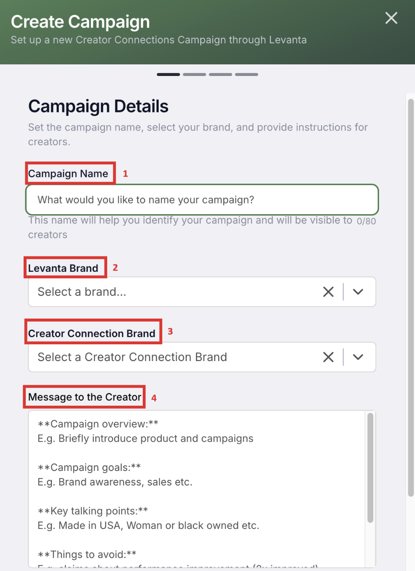Viewport: 415px width, 571px height.
Task: Jump to the second step indicator
Action: tap(195, 75)
